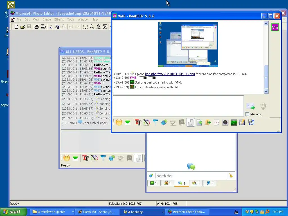The image size is (288, 216).
Task: Click the Print icon in Photo Editor
Action: coord(37,27)
